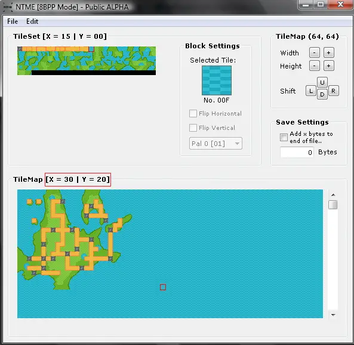The height and width of the screenshot is (345, 354).
Task: Shift the tilemap right with R button
Action: tap(334, 91)
